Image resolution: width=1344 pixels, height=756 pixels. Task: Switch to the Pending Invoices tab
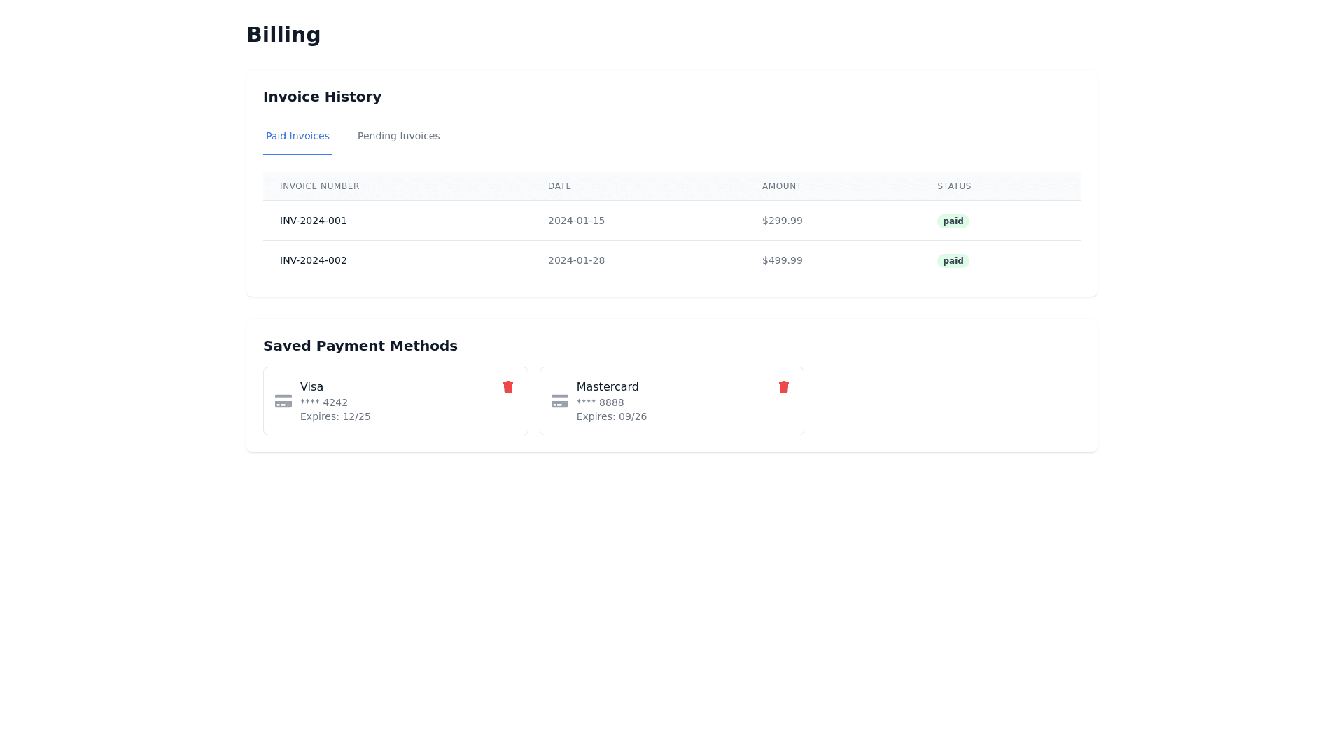coord(398,136)
